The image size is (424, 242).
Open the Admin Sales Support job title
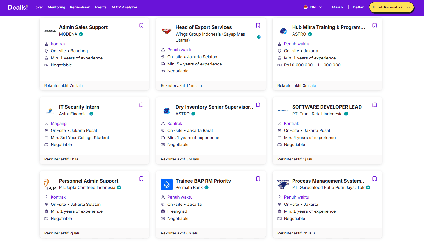[x=83, y=27]
